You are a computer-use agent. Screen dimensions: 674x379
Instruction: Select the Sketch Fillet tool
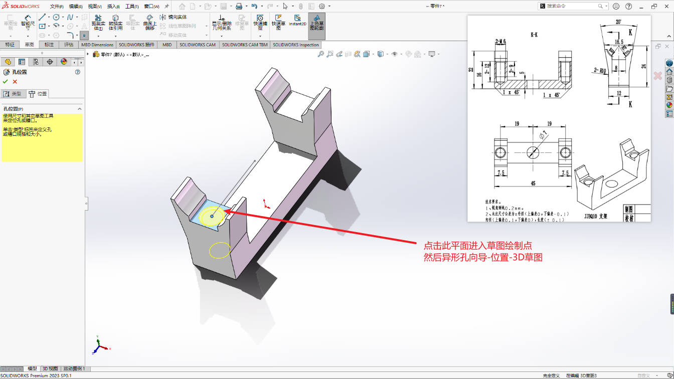tap(70, 35)
